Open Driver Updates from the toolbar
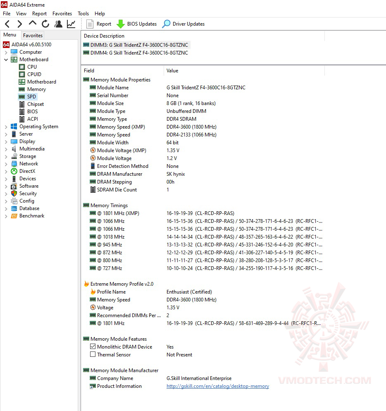The height and width of the screenshot is (411, 386). click(x=183, y=24)
